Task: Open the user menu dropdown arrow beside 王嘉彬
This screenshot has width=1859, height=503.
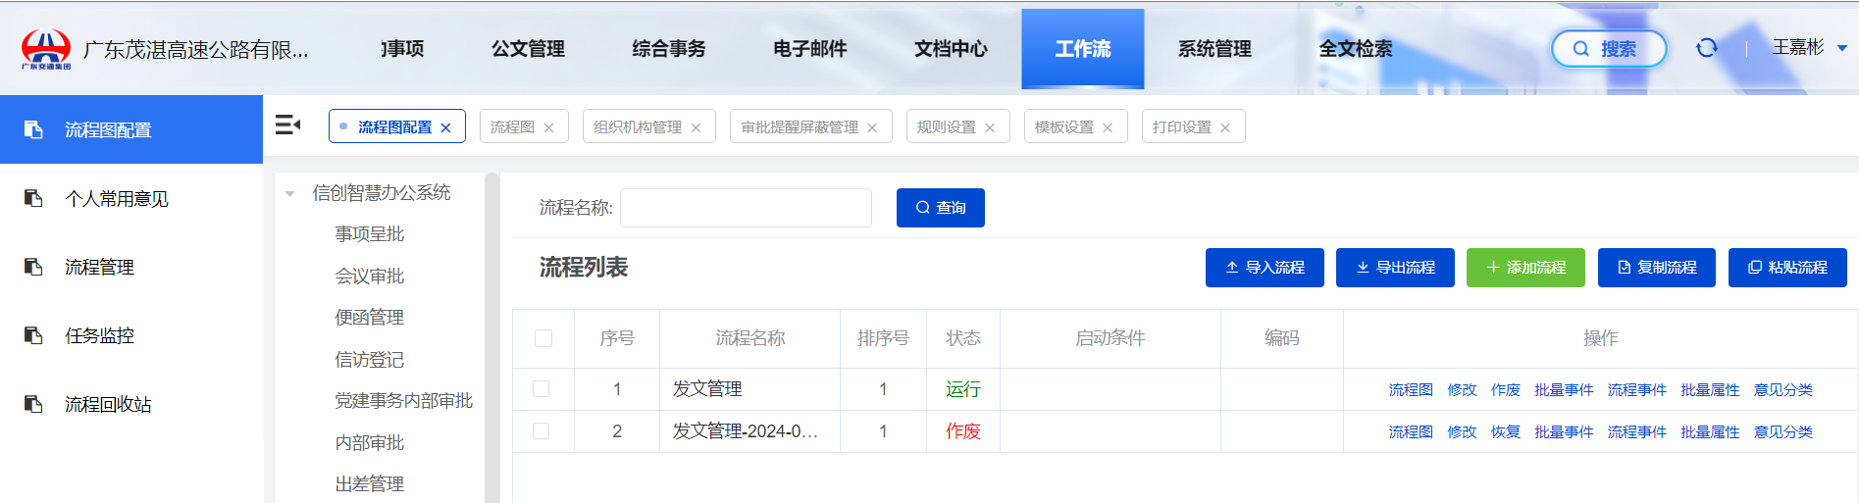Action: tap(1841, 48)
